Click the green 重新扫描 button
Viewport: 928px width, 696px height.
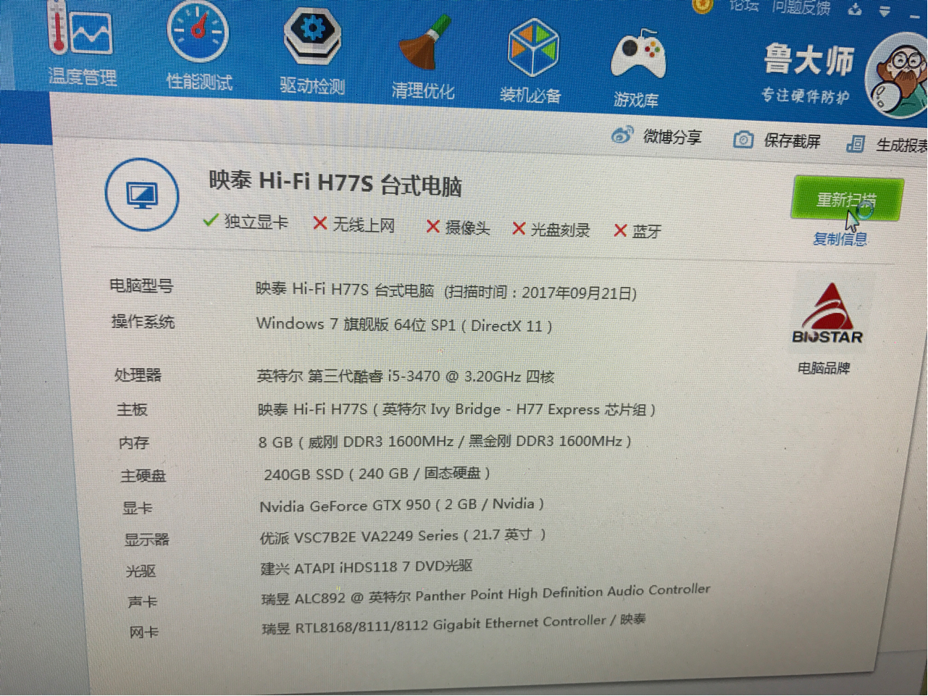(x=847, y=198)
